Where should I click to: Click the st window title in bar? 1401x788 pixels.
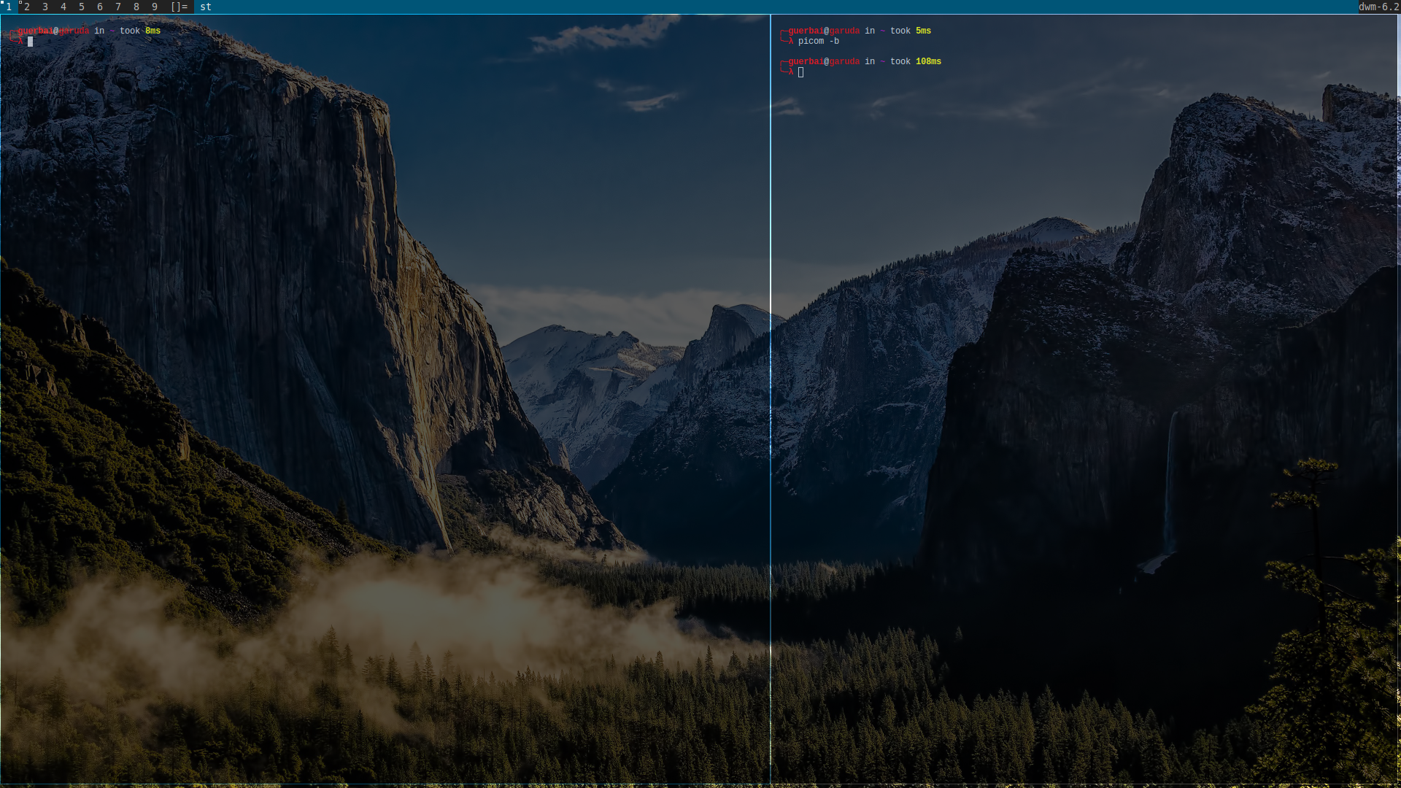(206, 7)
